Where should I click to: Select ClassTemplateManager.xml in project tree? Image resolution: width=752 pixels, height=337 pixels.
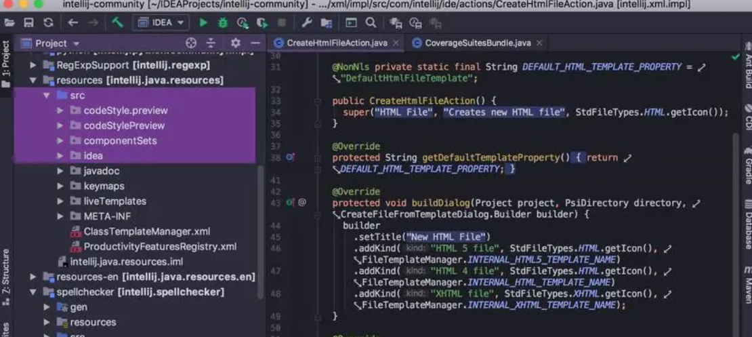pos(146,231)
